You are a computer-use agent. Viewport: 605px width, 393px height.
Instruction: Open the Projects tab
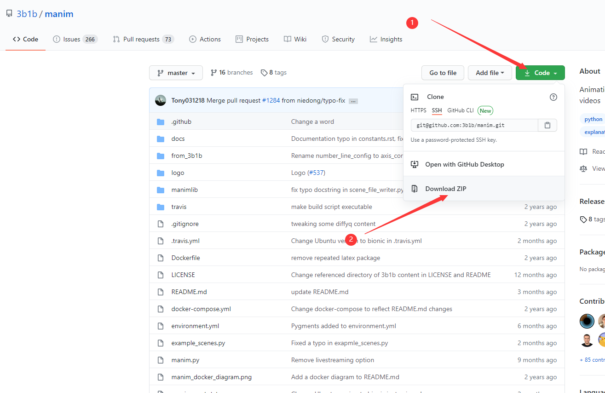252,39
